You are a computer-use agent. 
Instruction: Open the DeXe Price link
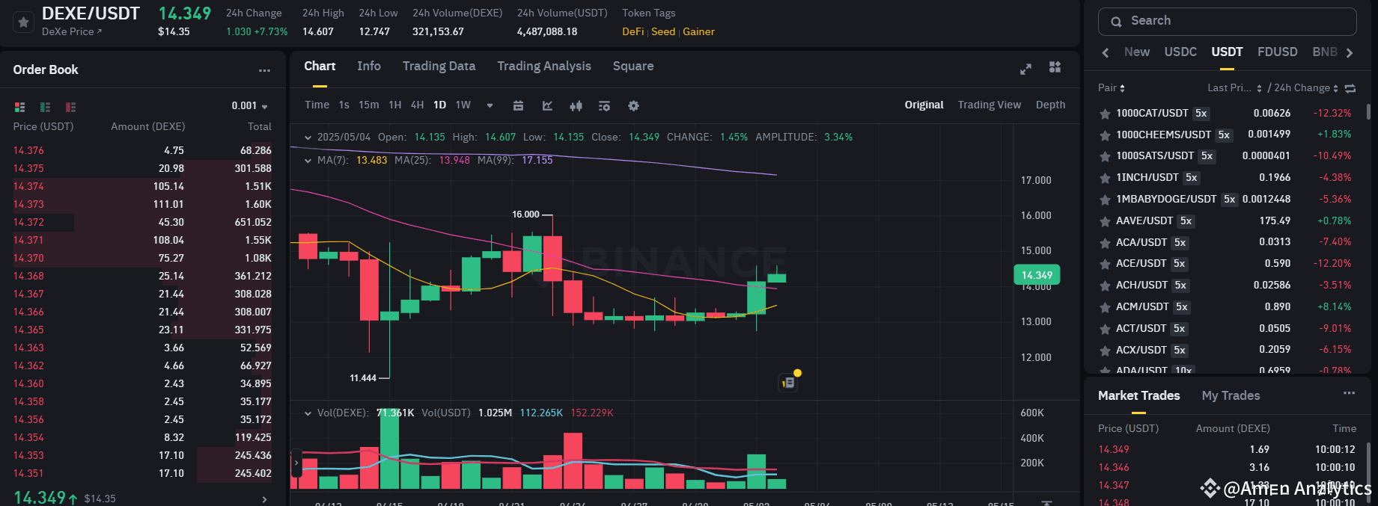point(72,32)
